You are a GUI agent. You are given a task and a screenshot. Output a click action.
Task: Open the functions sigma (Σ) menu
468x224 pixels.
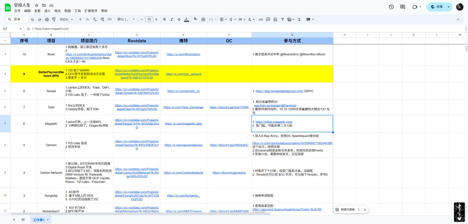299,19
